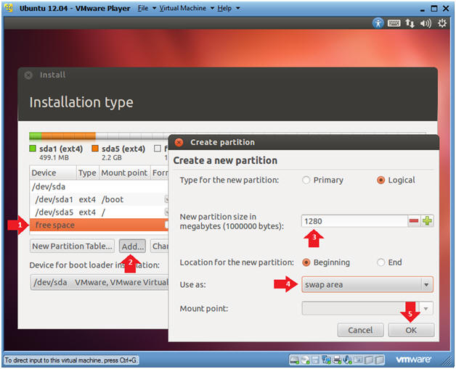This screenshot has height=369, width=456.
Task: Select the /dev/sda1 ext4 /boot row
Action: pos(99,199)
